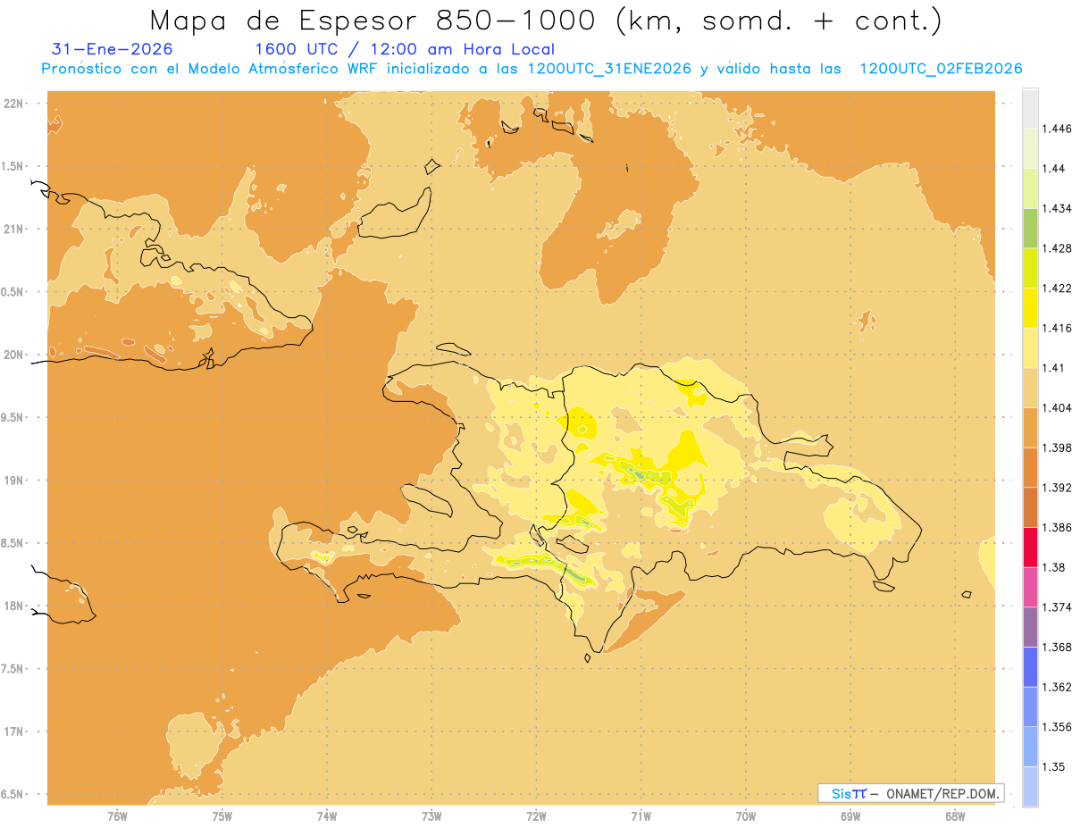Click the '70W' longitude label

(x=746, y=817)
